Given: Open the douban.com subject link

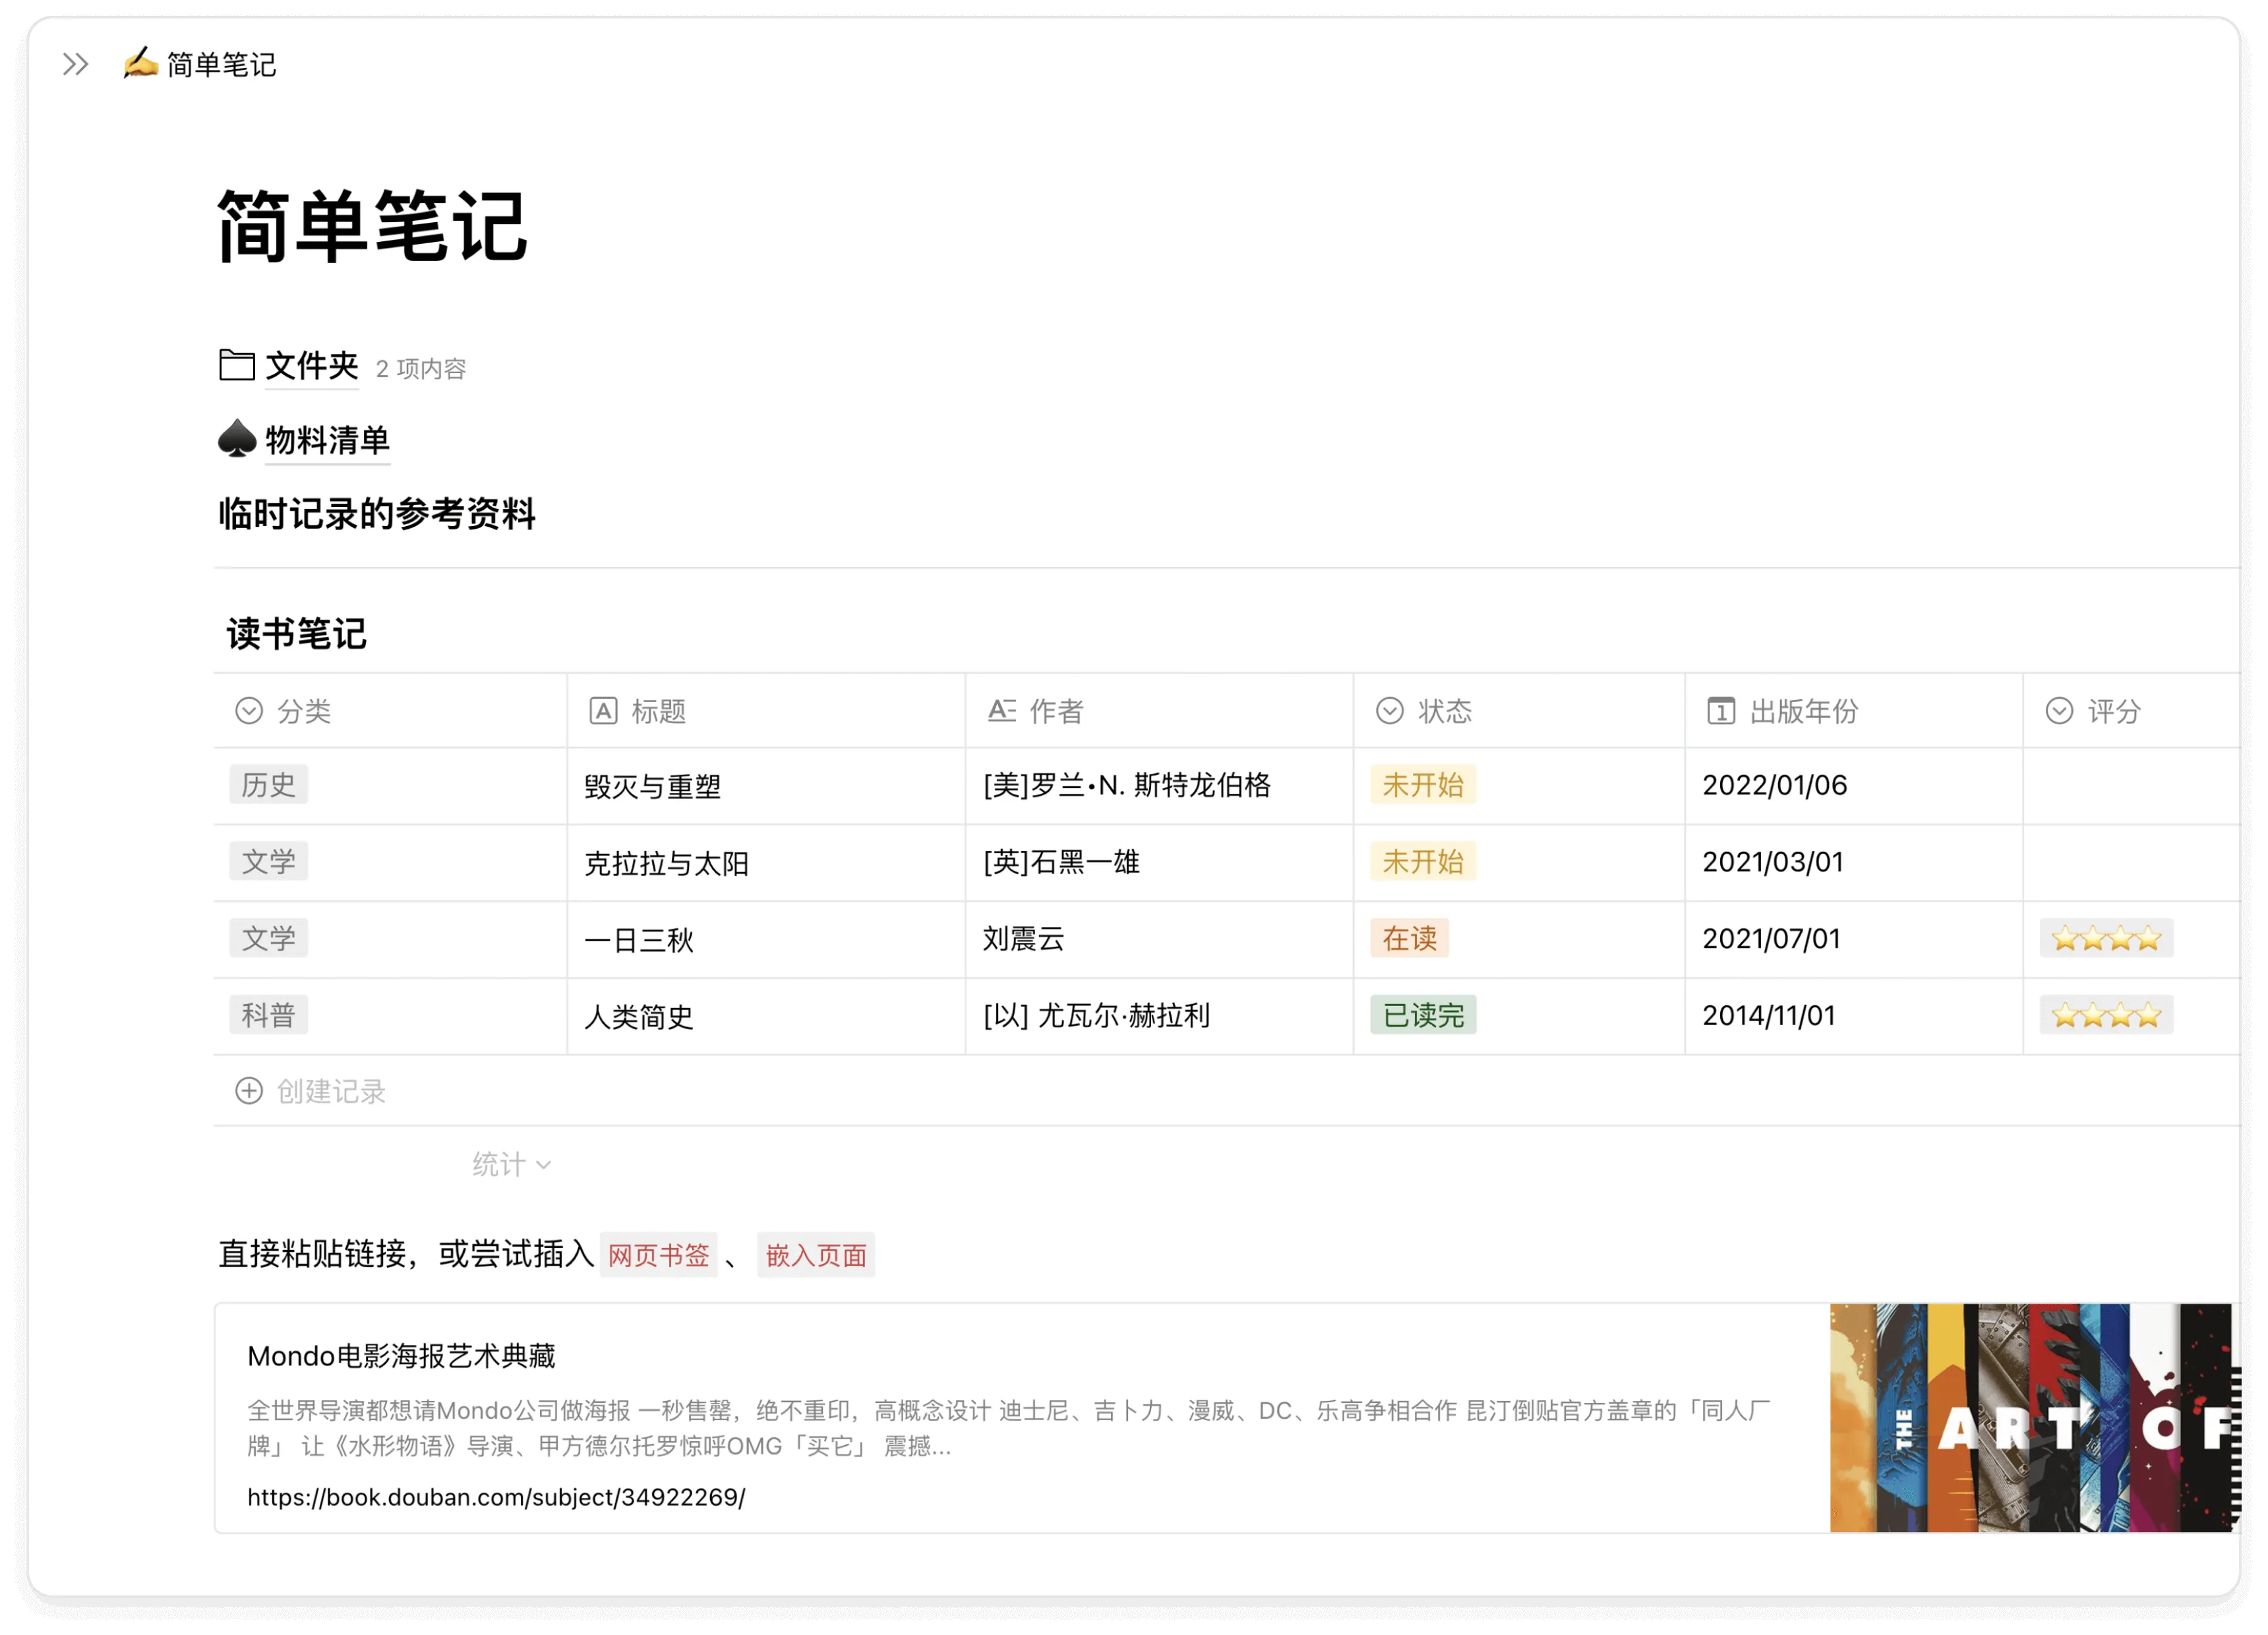Looking at the screenshot, I should tap(497, 1497).
